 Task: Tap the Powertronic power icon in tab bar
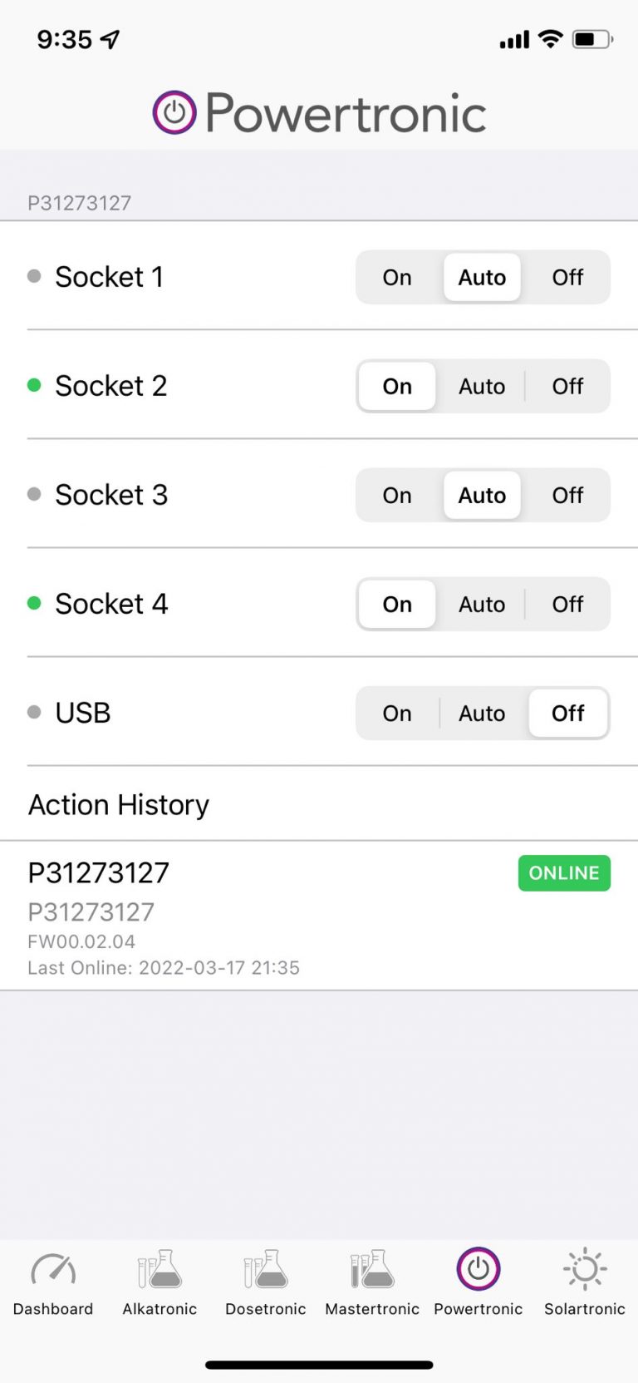tap(478, 1270)
